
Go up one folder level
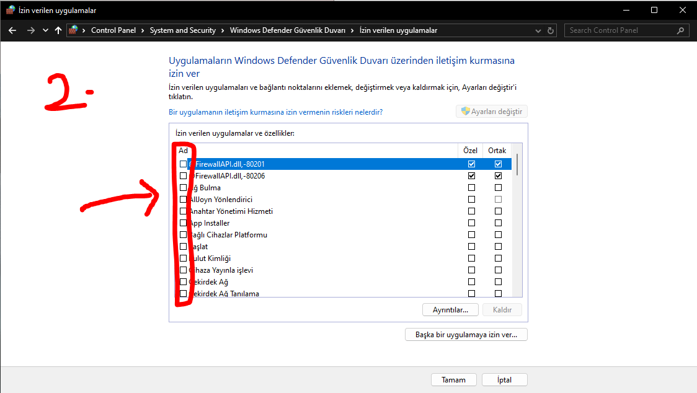tap(58, 30)
